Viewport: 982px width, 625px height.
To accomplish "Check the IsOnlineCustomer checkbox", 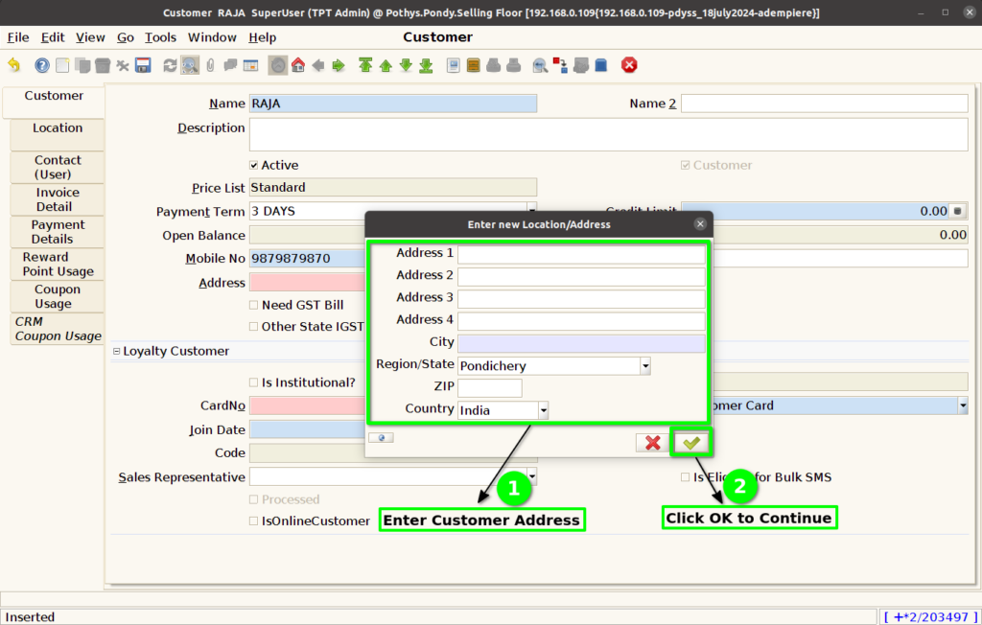I will pos(253,521).
